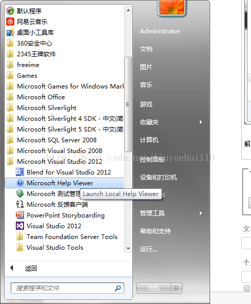Screen dimensions: 251x304
Task: Click the programs list scroll-down arrow
Action: pos(128,248)
